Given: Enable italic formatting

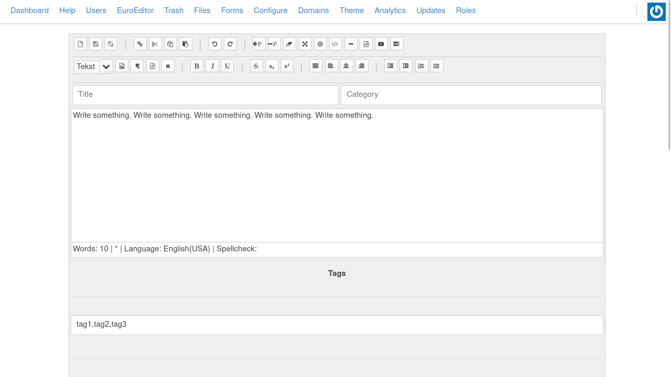Looking at the screenshot, I should click(212, 65).
